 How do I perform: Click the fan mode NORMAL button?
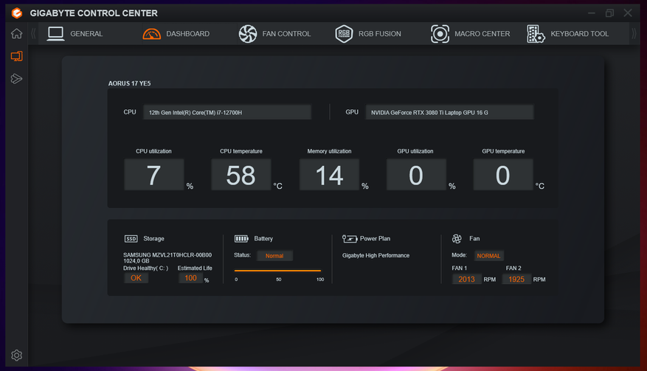coord(488,256)
